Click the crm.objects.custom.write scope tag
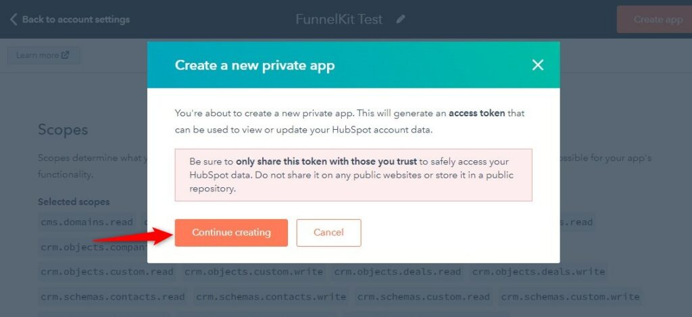The width and height of the screenshot is (692, 317). [x=253, y=272]
